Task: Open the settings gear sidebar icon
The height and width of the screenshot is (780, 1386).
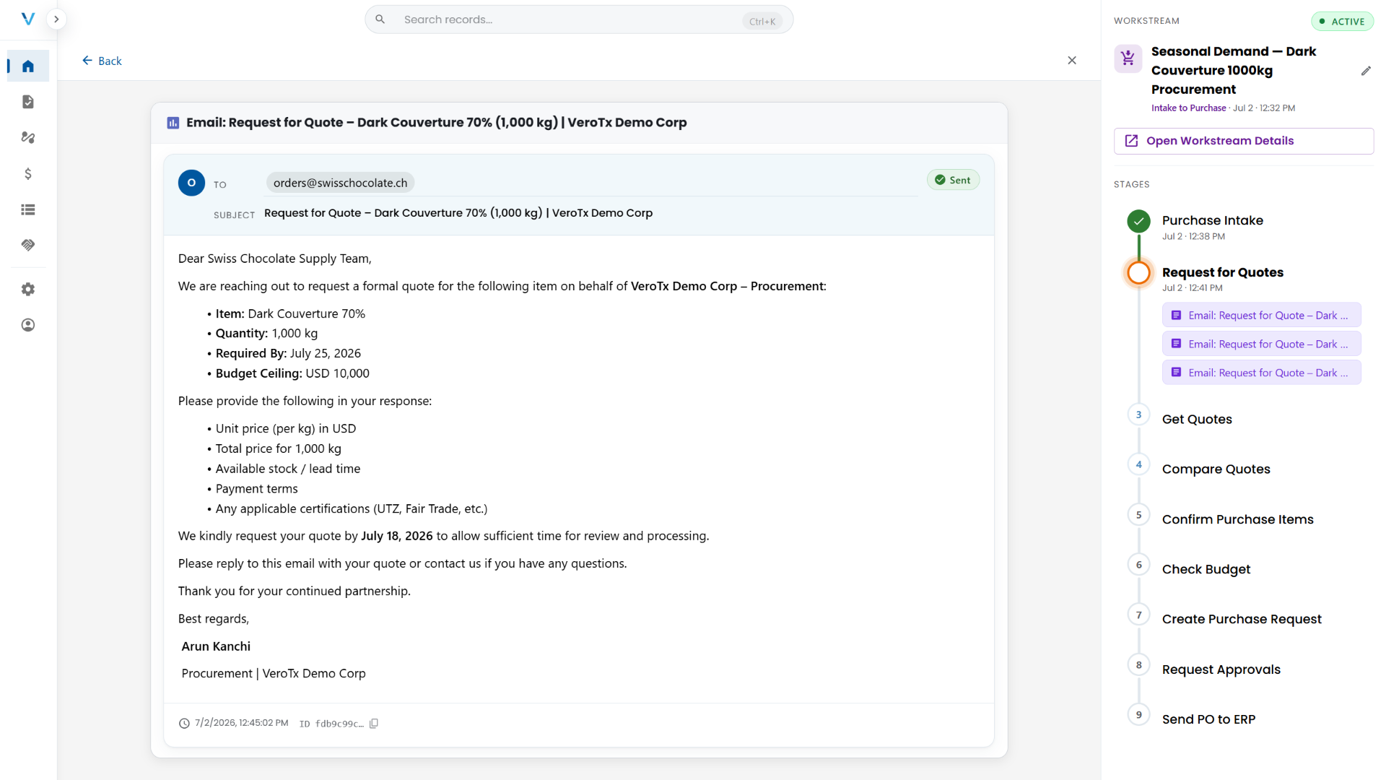Action: 28,289
